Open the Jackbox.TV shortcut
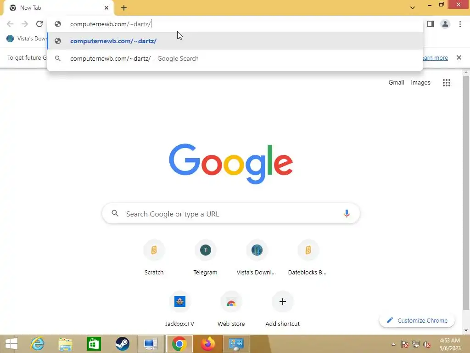Viewport: 470px width, 353px height. coord(179,309)
